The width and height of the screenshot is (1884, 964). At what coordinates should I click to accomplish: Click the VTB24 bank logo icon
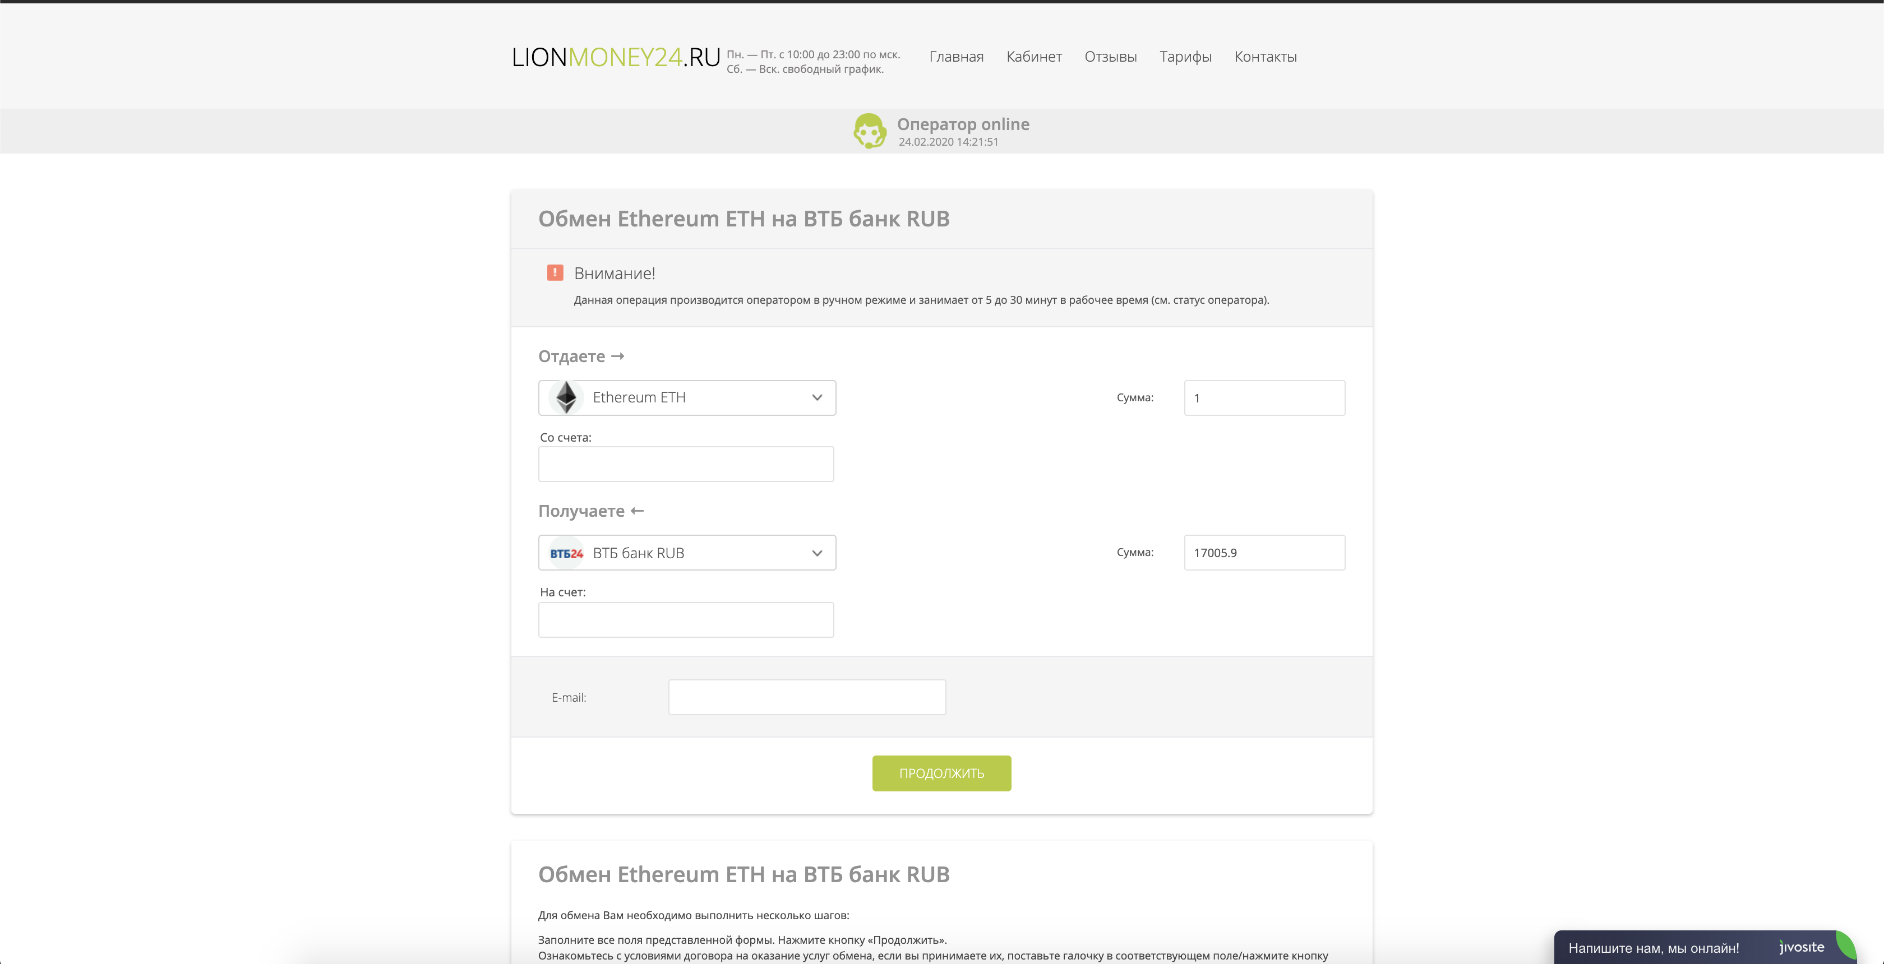(566, 553)
